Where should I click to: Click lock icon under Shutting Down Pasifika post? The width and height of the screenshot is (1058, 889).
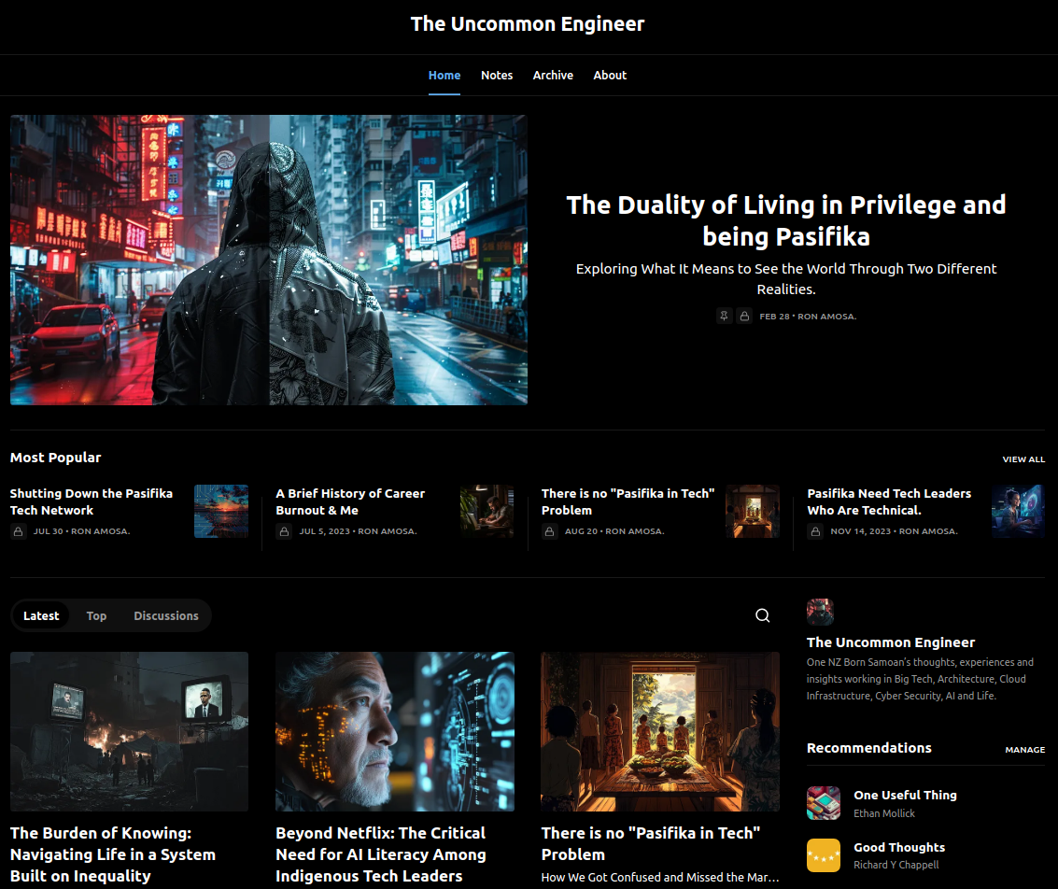(18, 531)
